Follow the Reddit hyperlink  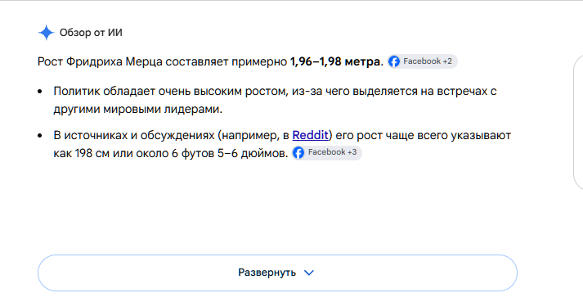(x=311, y=136)
